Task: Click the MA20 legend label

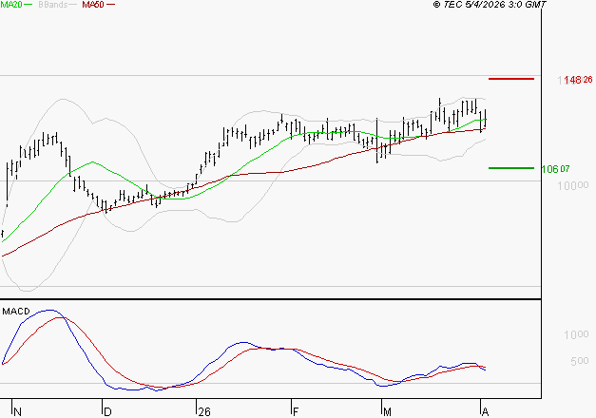Action: pyautogui.click(x=11, y=5)
